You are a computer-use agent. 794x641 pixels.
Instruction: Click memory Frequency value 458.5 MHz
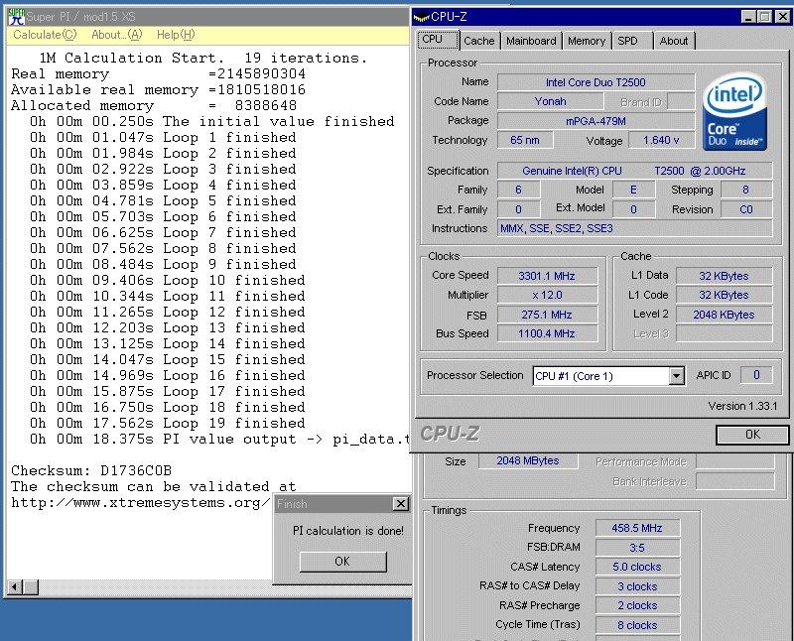tap(637, 528)
